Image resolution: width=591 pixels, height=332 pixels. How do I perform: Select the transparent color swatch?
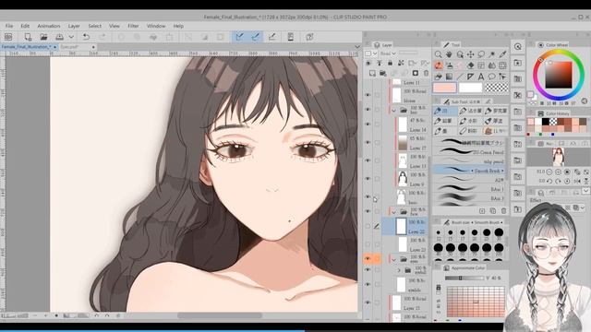pos(497,88)
